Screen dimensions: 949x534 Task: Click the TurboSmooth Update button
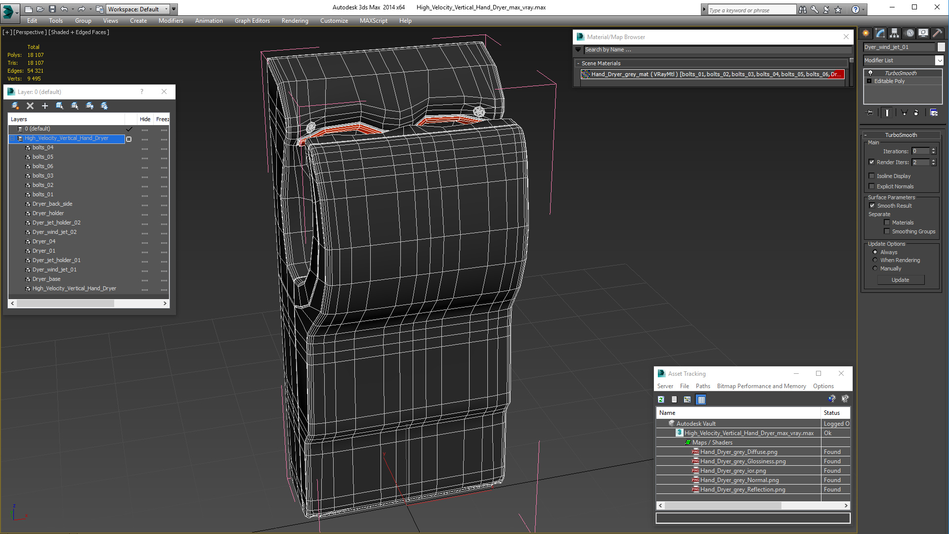pyautogui.click(x=901, y=280)
